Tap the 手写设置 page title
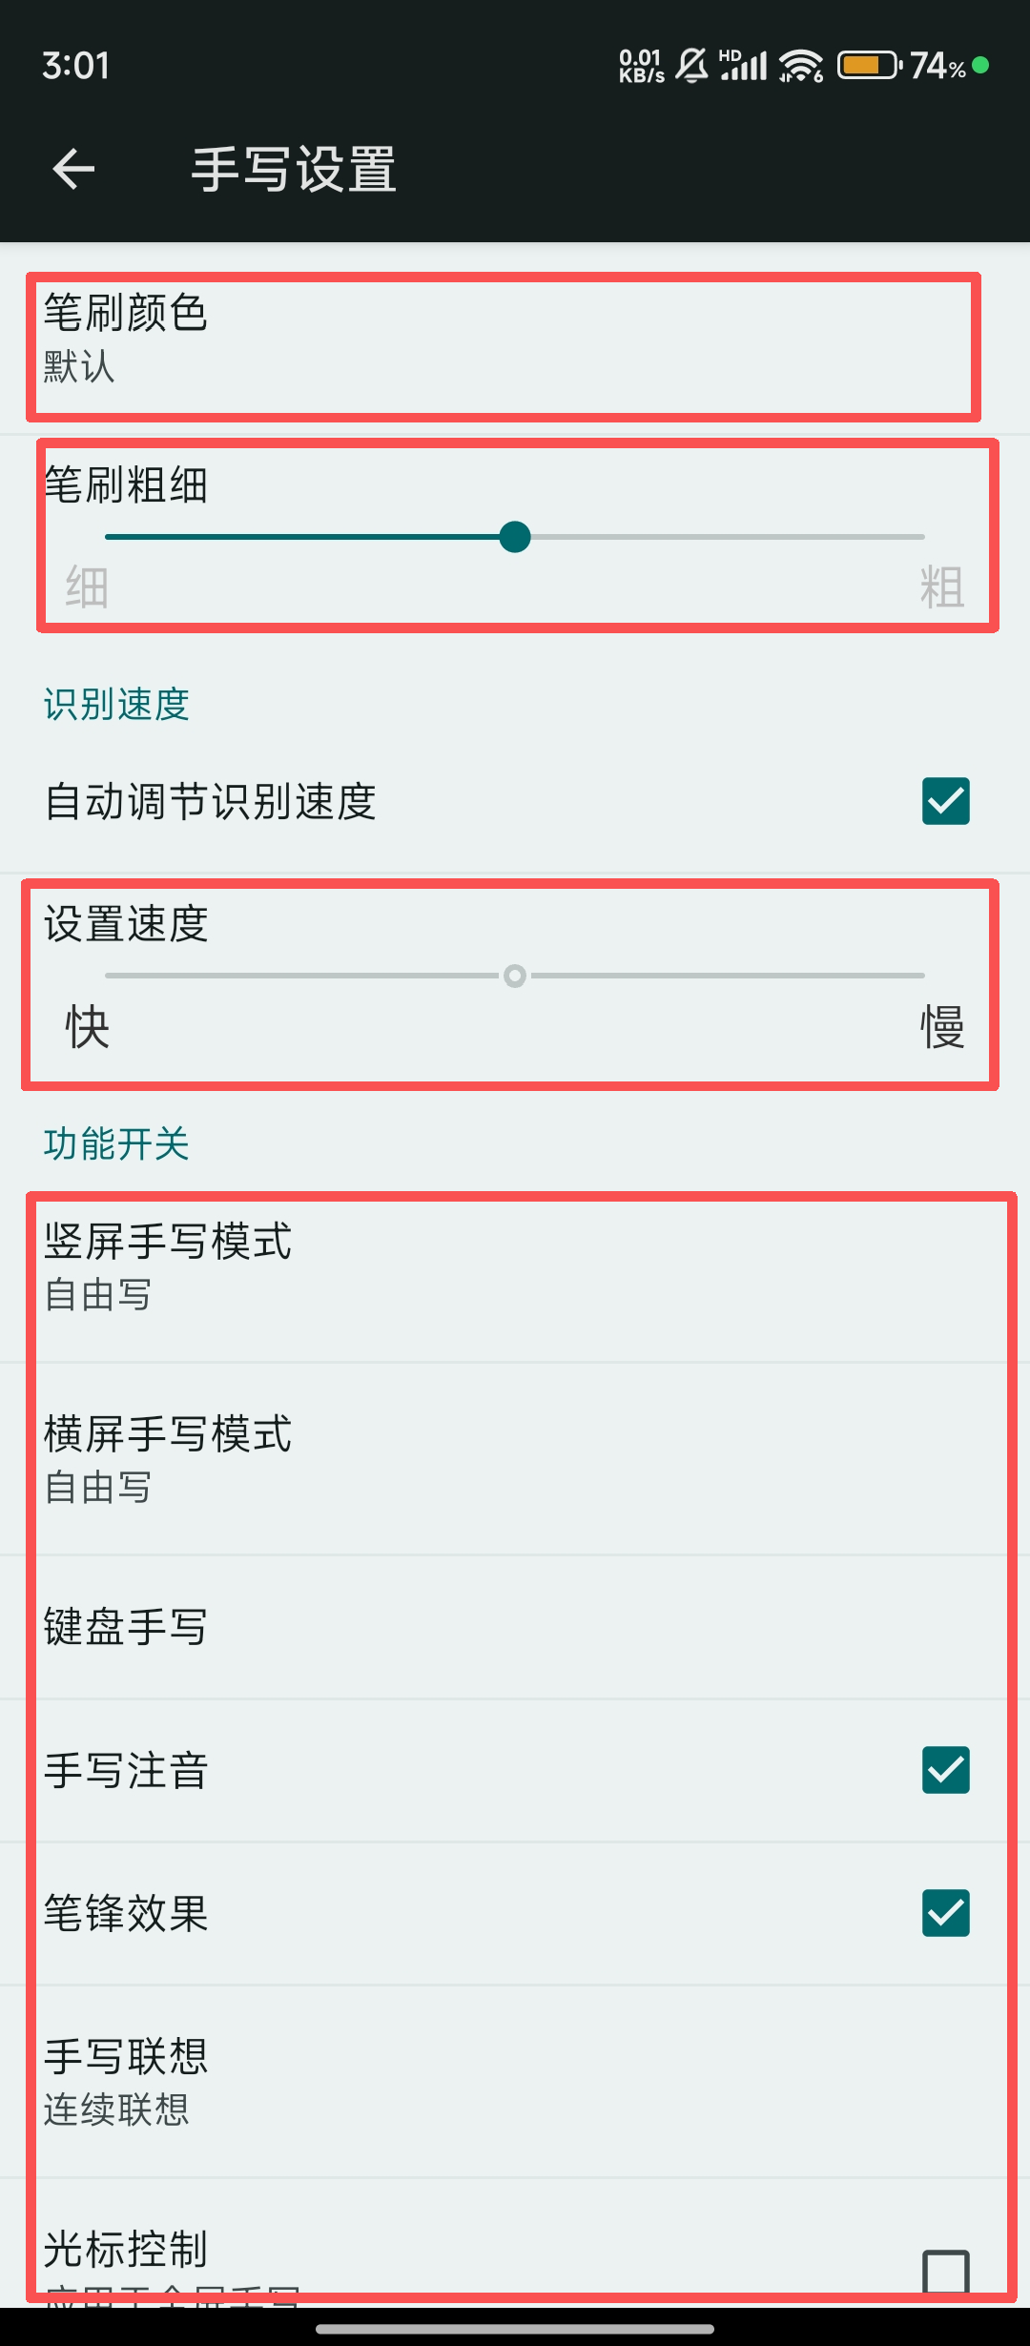The width and height of the screenshot is (1030, 2346). click(x=294, y=170)
